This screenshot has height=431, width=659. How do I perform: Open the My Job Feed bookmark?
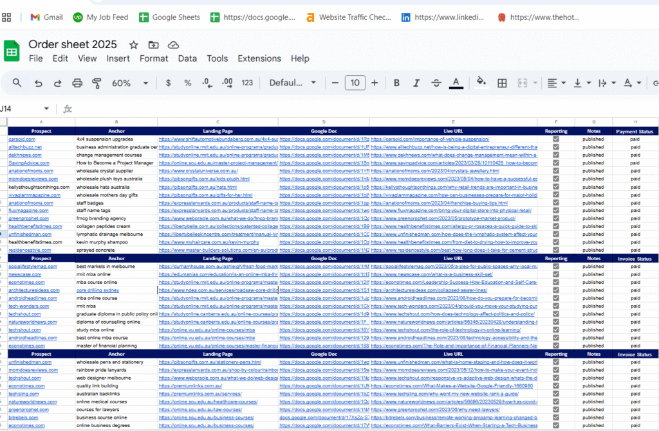(100, 17)
